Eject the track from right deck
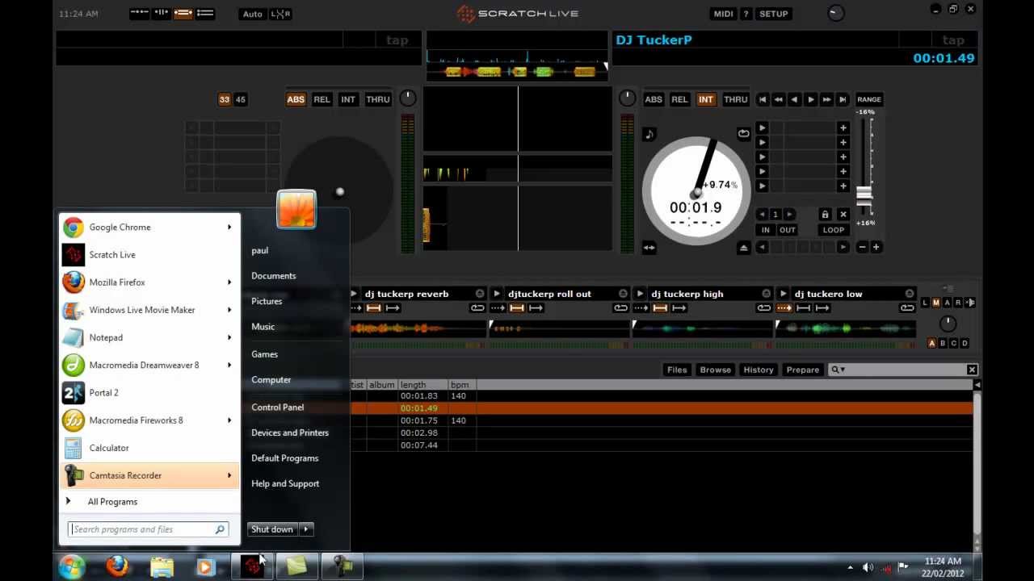This screenshot has height=581, width=1034. [x=743, y=248]
